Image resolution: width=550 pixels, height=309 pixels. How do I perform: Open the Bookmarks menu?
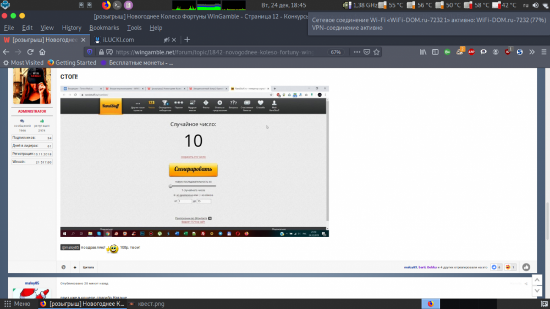click(x=104, y=27)
